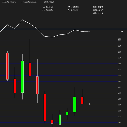Click the small green candle near 137
This screenshot has height=127, width=127.
point(67,114)
